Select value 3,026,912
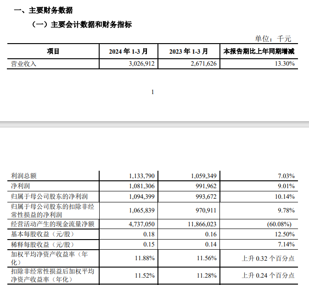The height and width of the screenshot is (285, 309). coord(142,64)
